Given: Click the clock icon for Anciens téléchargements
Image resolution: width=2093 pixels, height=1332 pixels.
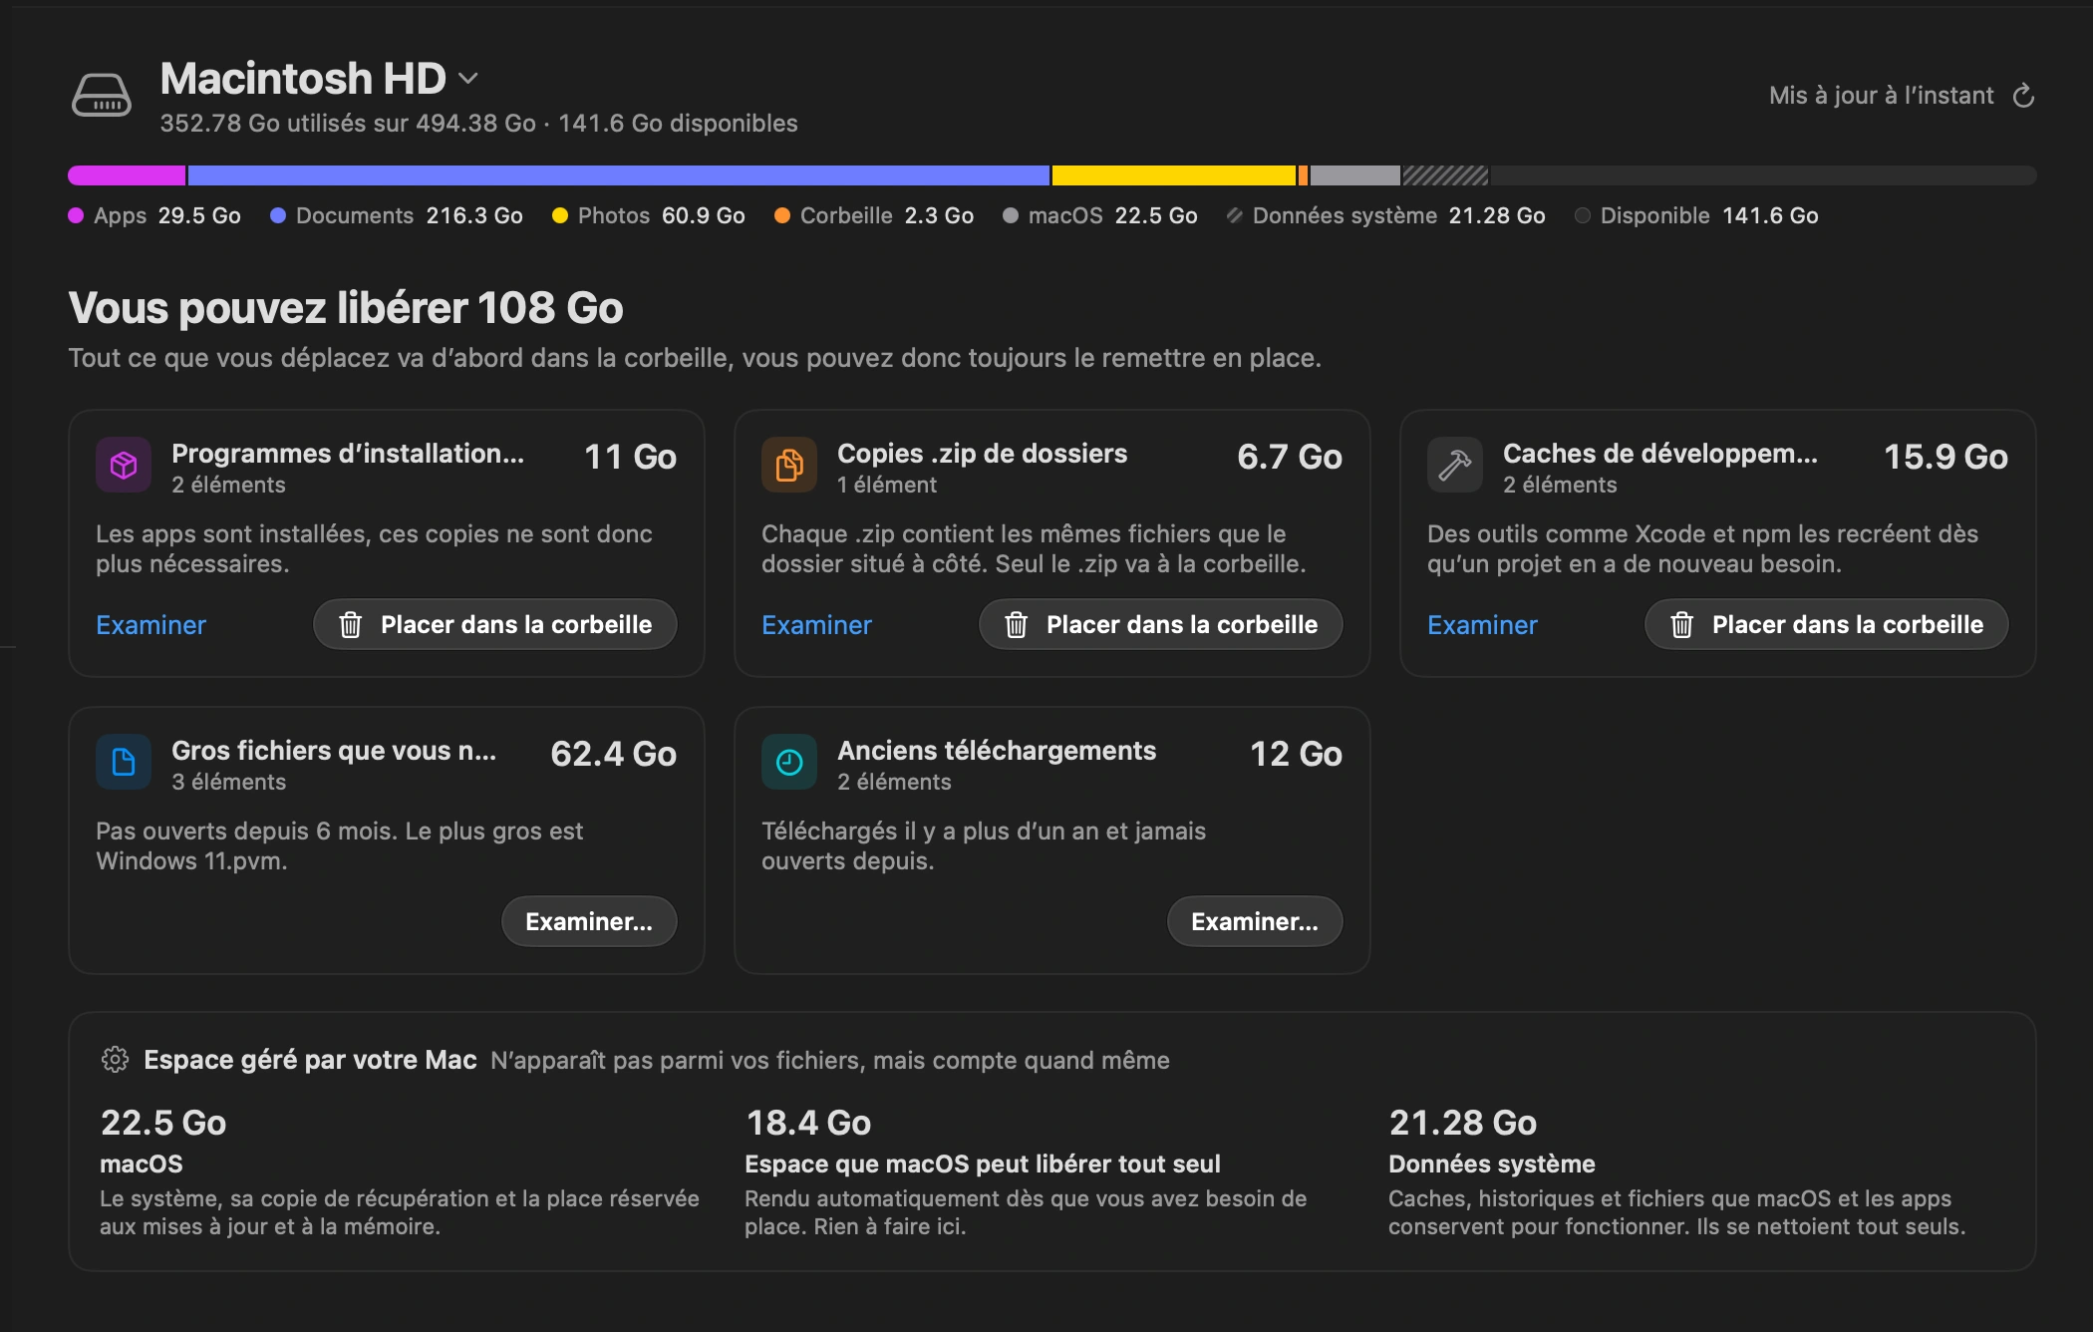Looking at the screenshot, I should tap(789, 762).
